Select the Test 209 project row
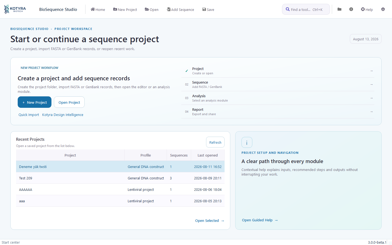The width and height of the screenshot is (392, 245). click(120, 178)
